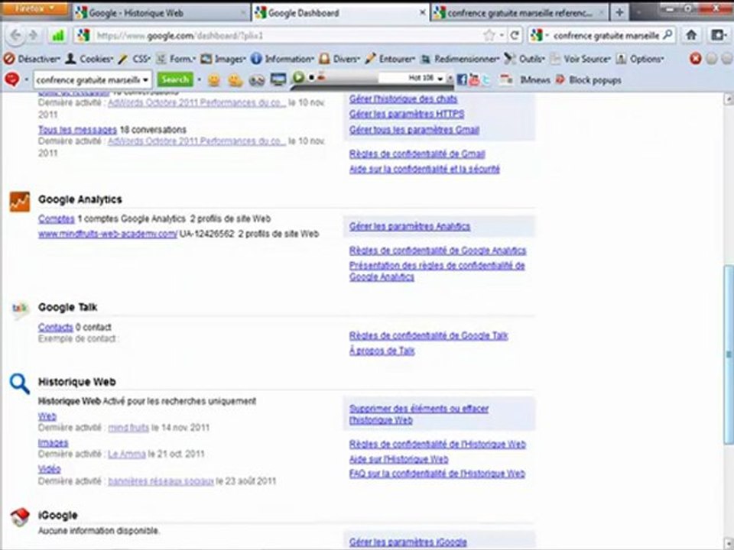Click the second yellow smiley with hand icon
This screenshot has width=734, height=550.
click(x=235, y=80)
